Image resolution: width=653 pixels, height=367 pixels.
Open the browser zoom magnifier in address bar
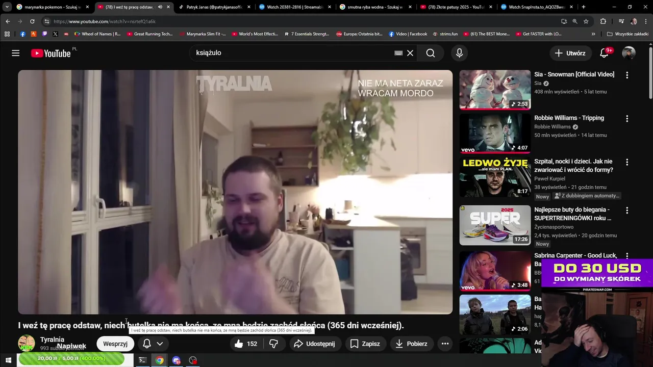(575, 21)
